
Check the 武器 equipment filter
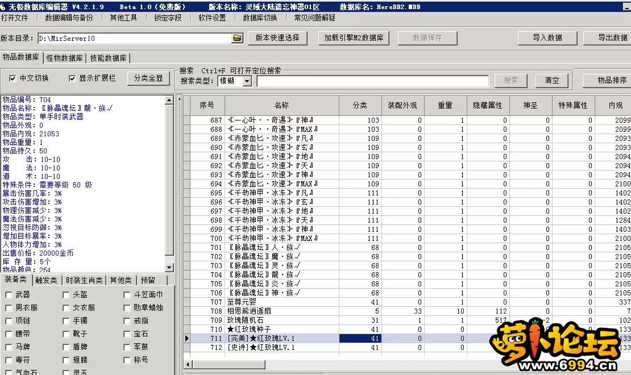[9, 295]
